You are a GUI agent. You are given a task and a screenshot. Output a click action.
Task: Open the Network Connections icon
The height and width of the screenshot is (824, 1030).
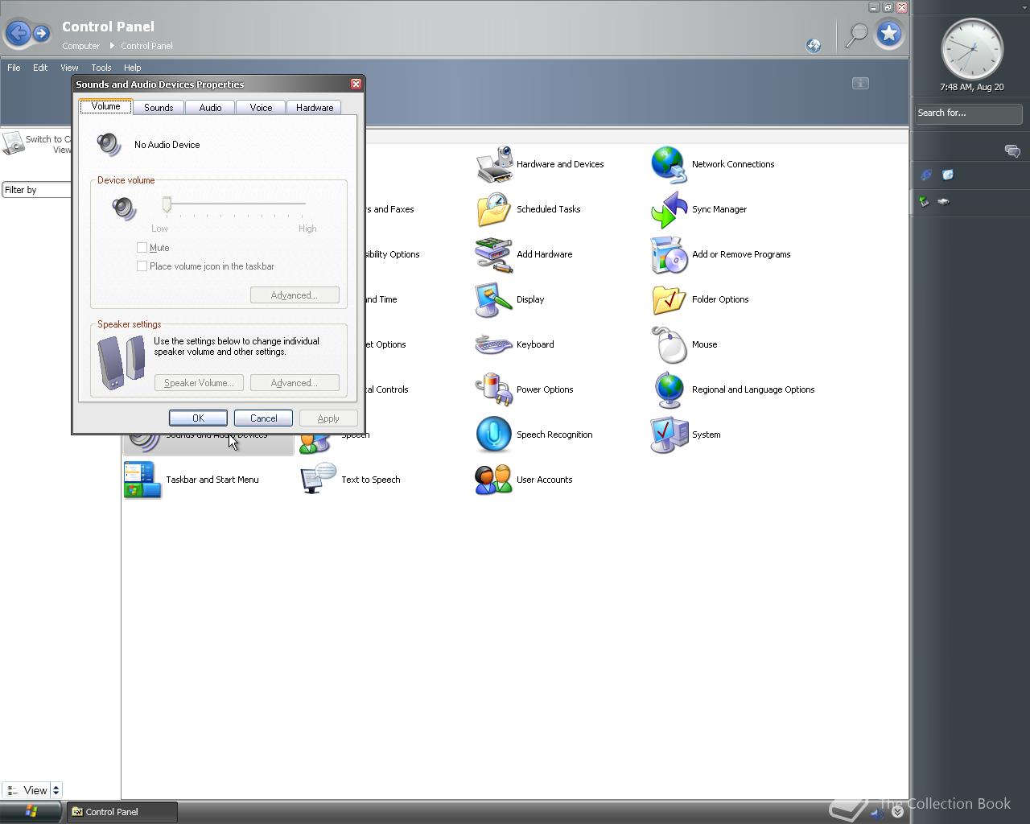669,164
